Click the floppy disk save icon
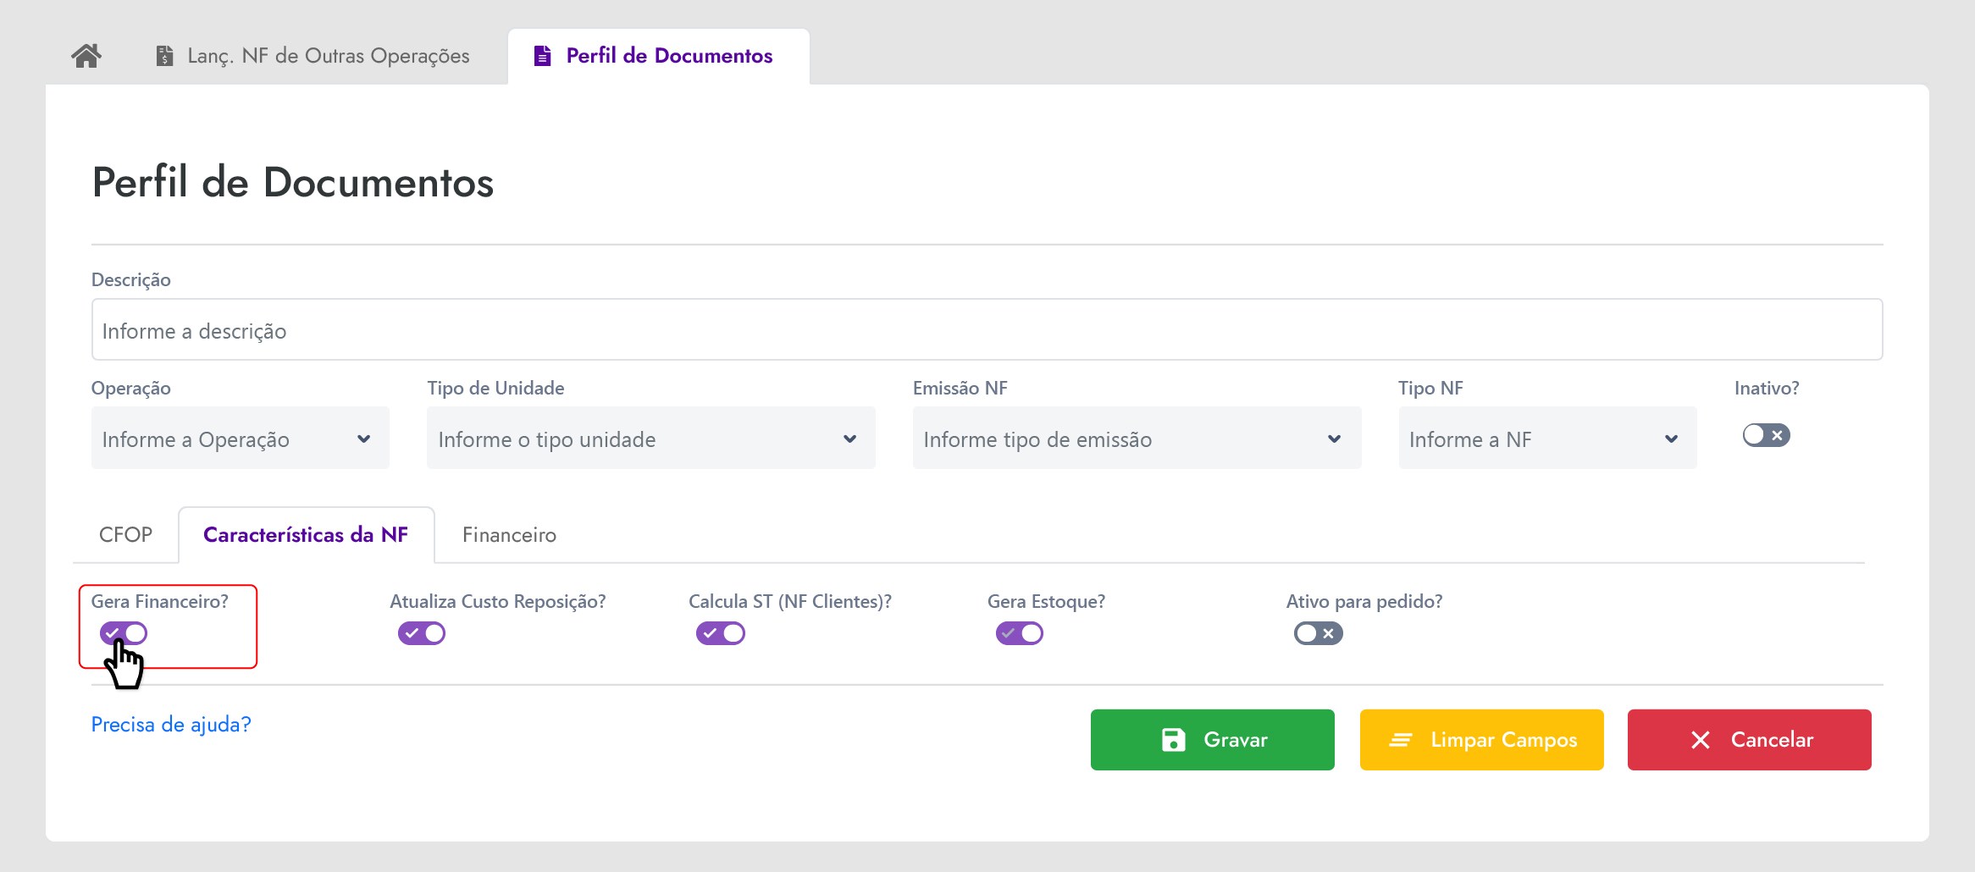This screenshot has width=1975, height=872. point(1173,740)
